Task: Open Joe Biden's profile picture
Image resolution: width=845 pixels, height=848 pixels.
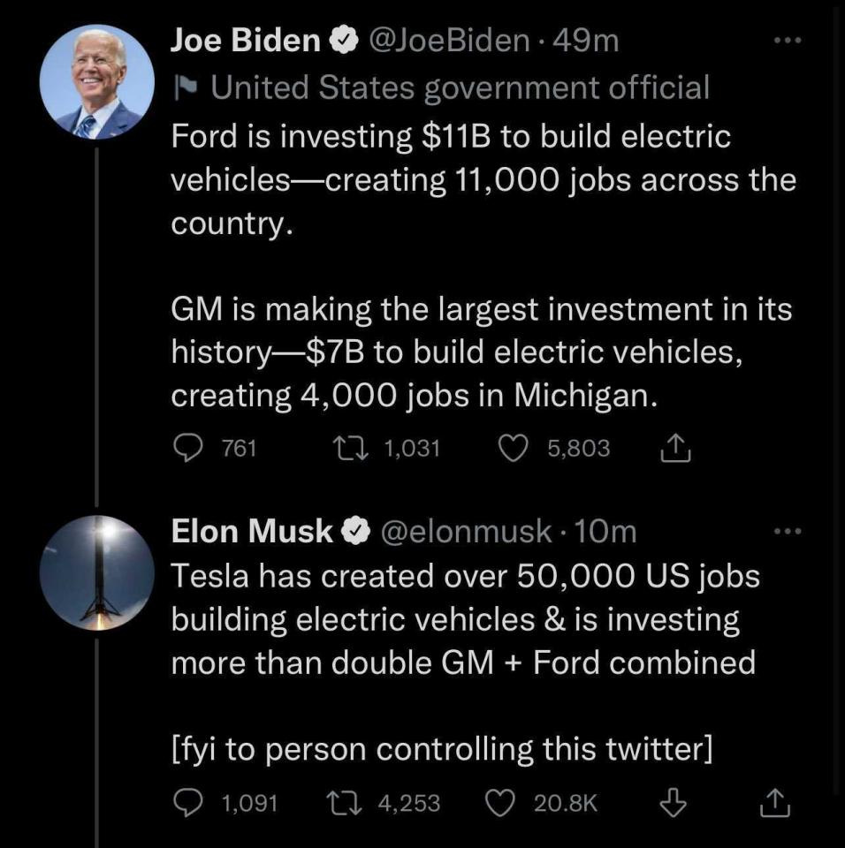Action: [x=98, y=81]
